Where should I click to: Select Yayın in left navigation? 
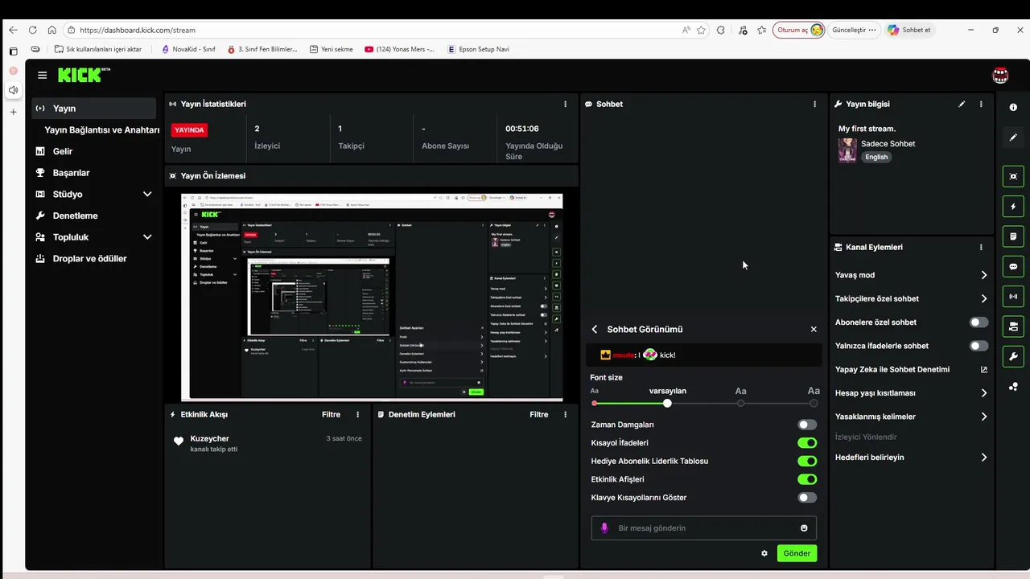pyautogui.click(x=93, y=109)
